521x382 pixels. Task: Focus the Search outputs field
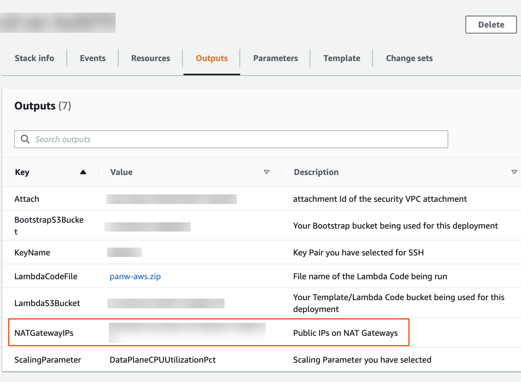(239, 139)
